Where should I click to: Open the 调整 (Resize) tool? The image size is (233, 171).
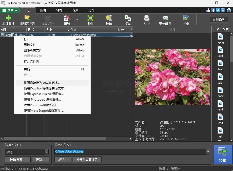click(x=90, y=20)
